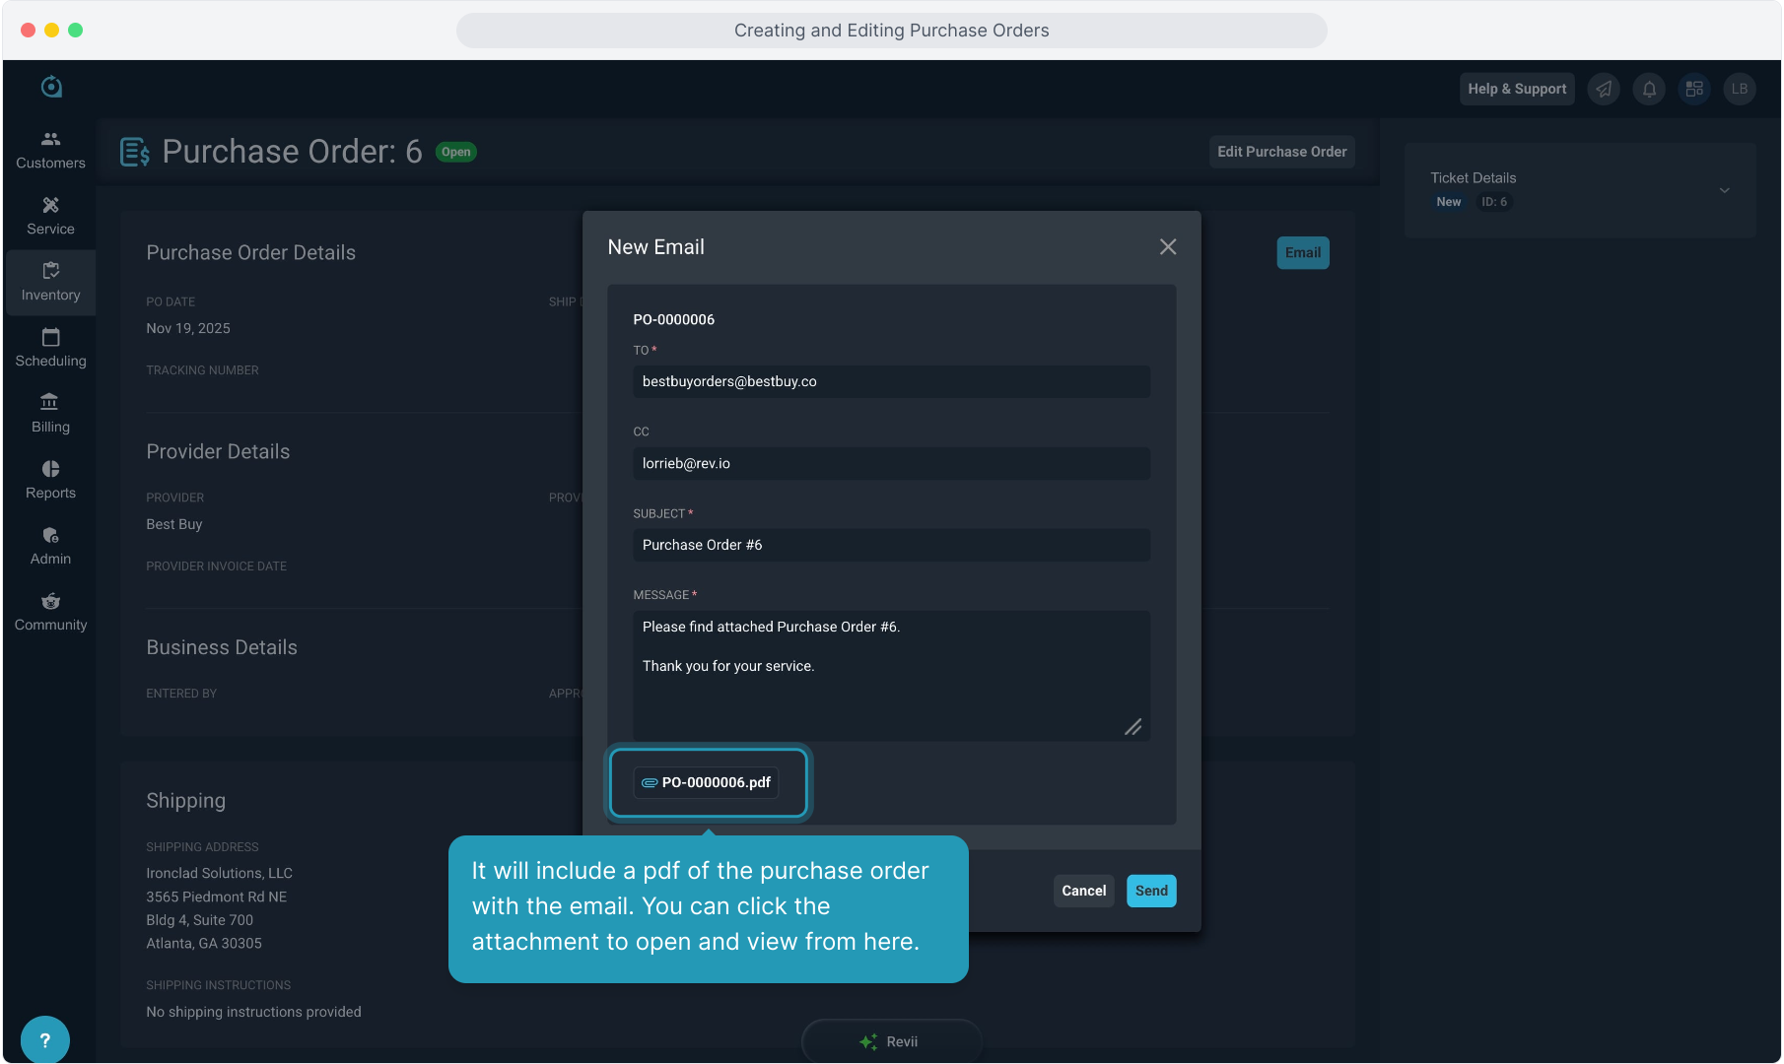Click No shipping instructions provided text

pyautogui.click(x=253, y=1012)
